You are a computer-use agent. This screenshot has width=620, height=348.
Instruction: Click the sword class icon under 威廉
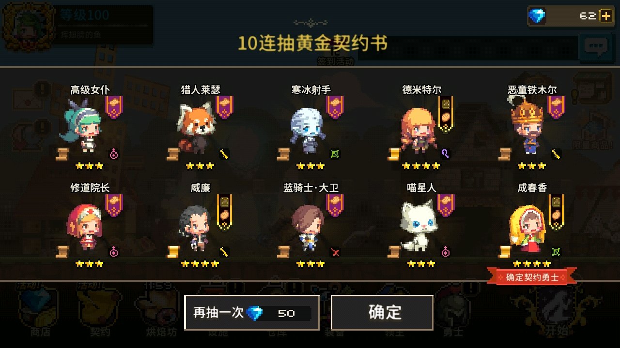[x=224, y=252]
